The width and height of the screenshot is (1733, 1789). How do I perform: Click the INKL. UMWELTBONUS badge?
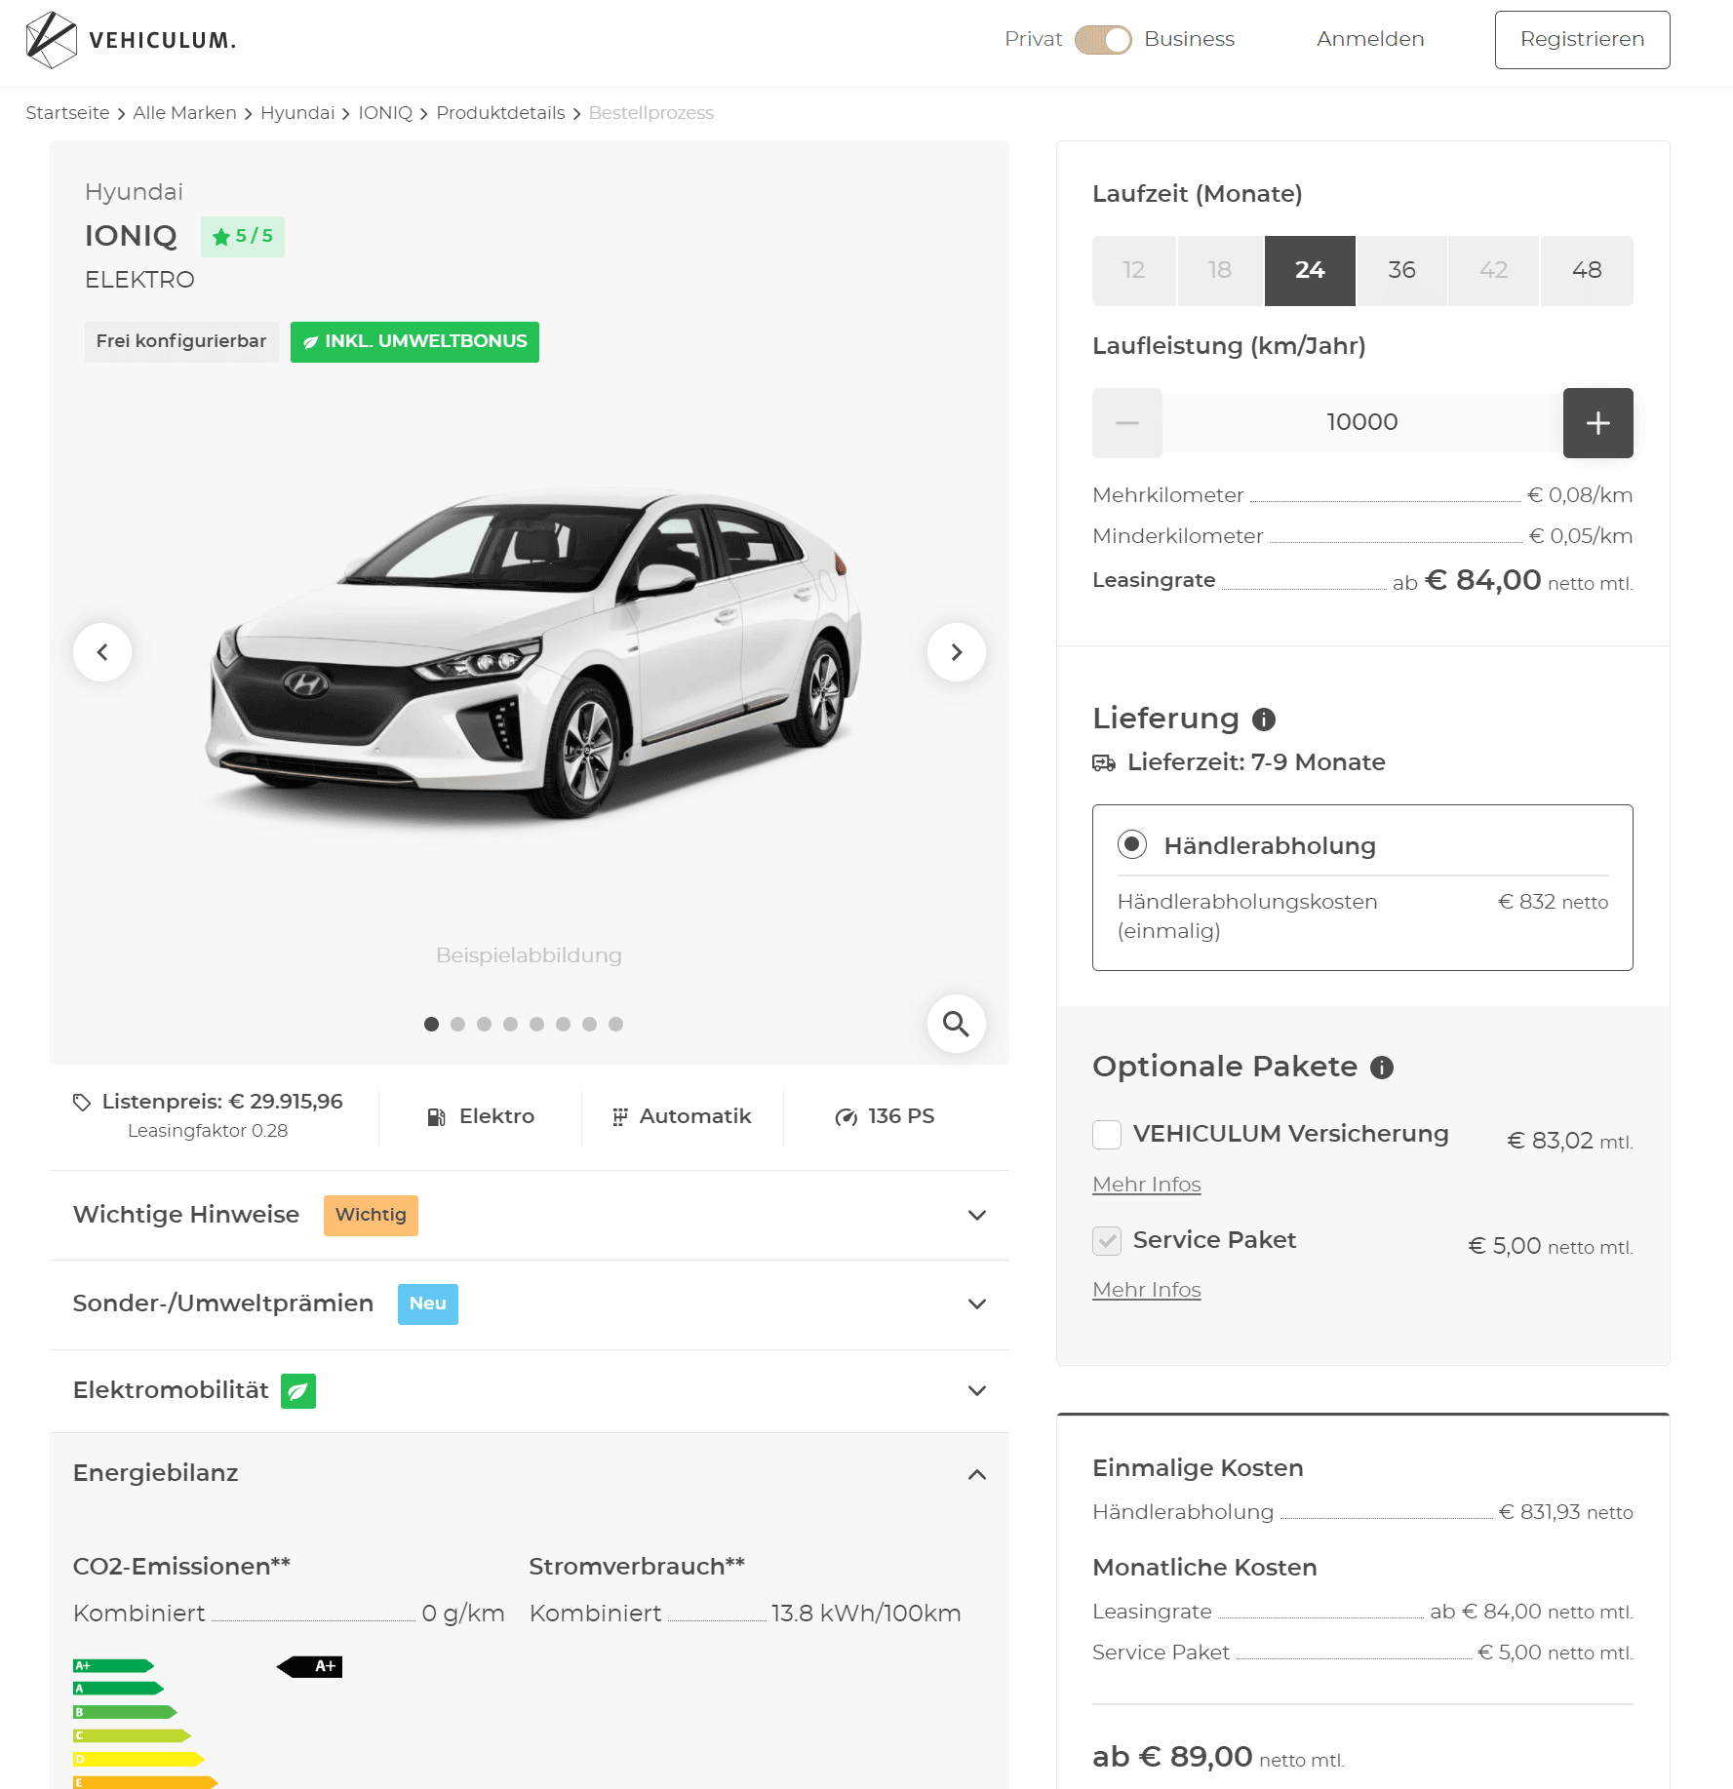pos(414,342)
